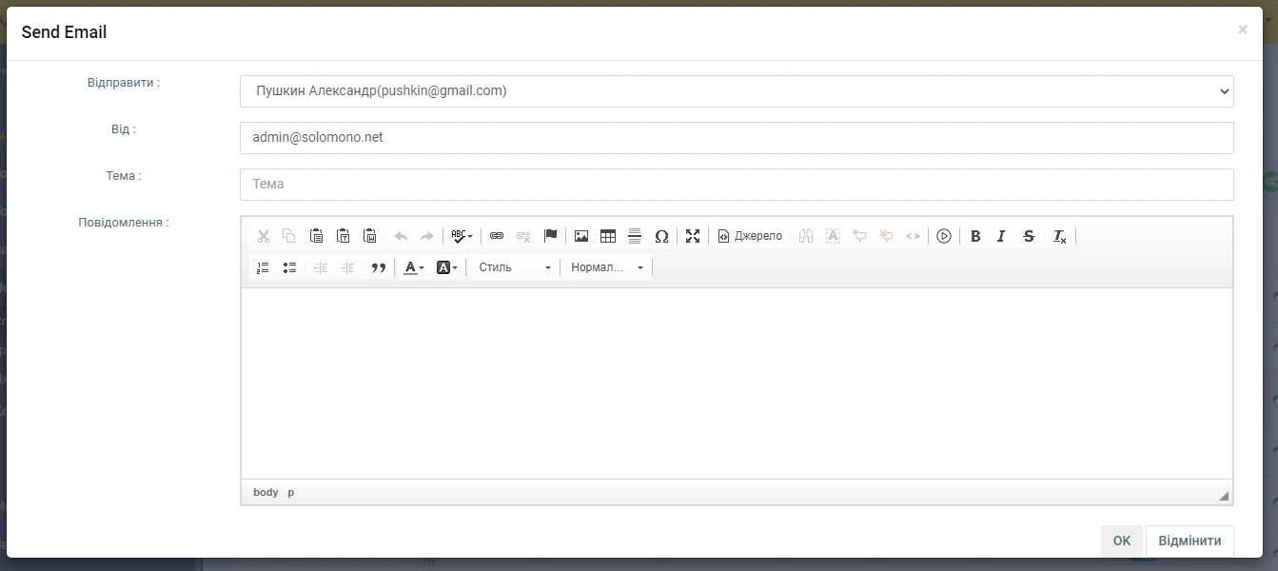1278x571 pixels.
Task: Insert a special character with the Omega icon
Action: 661,236
